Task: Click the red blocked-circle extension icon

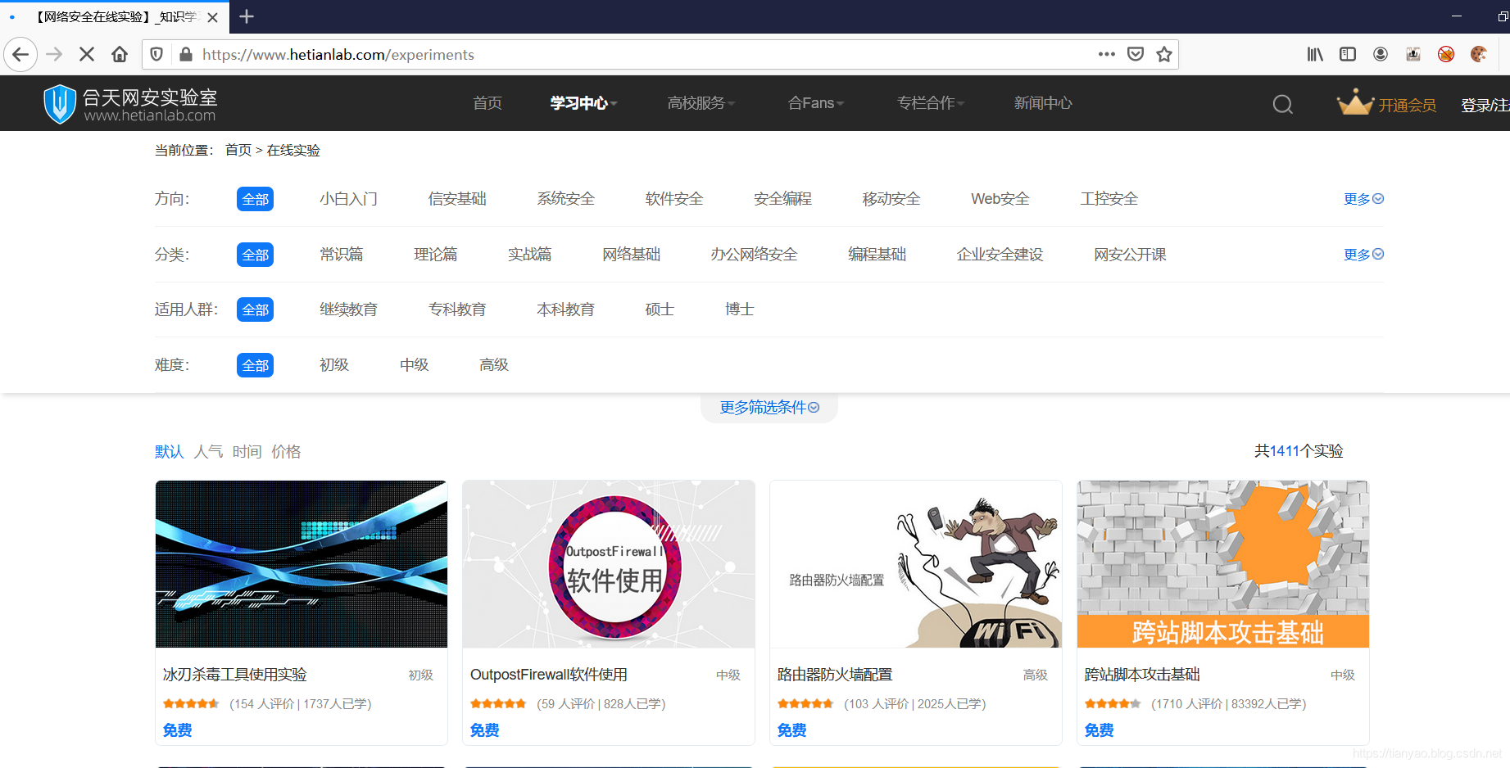Action: 1446,54
